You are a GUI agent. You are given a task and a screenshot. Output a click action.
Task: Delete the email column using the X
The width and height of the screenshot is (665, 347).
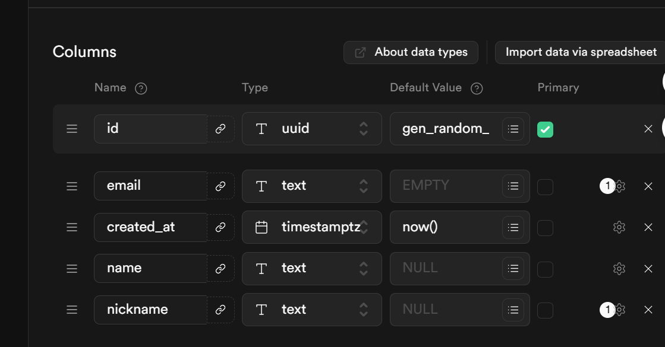pos(648,186)
